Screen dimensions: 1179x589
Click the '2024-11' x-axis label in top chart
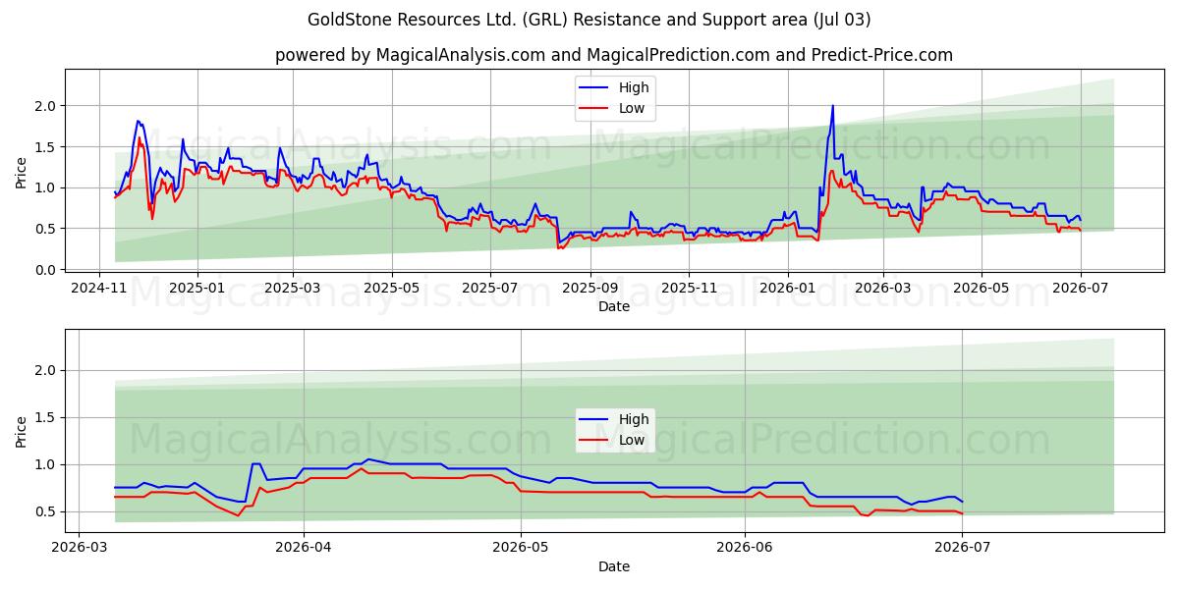coord(99,289)
